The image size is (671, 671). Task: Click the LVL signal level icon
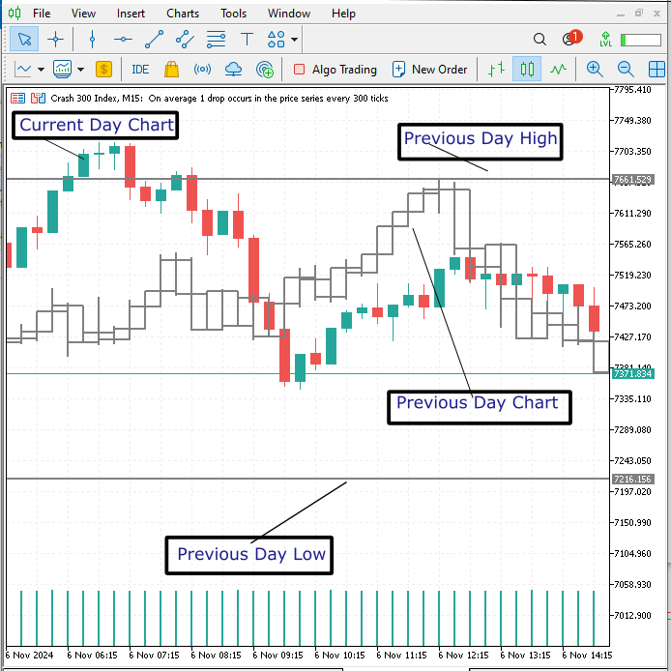[605, 40]
